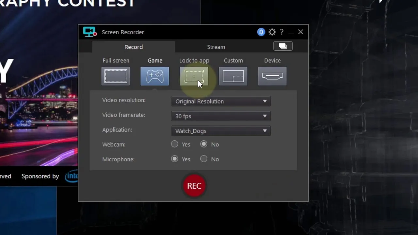This screenshot has width=418, height=235.
Task: Click the Intel logo on background page
Action: [72, 176]
